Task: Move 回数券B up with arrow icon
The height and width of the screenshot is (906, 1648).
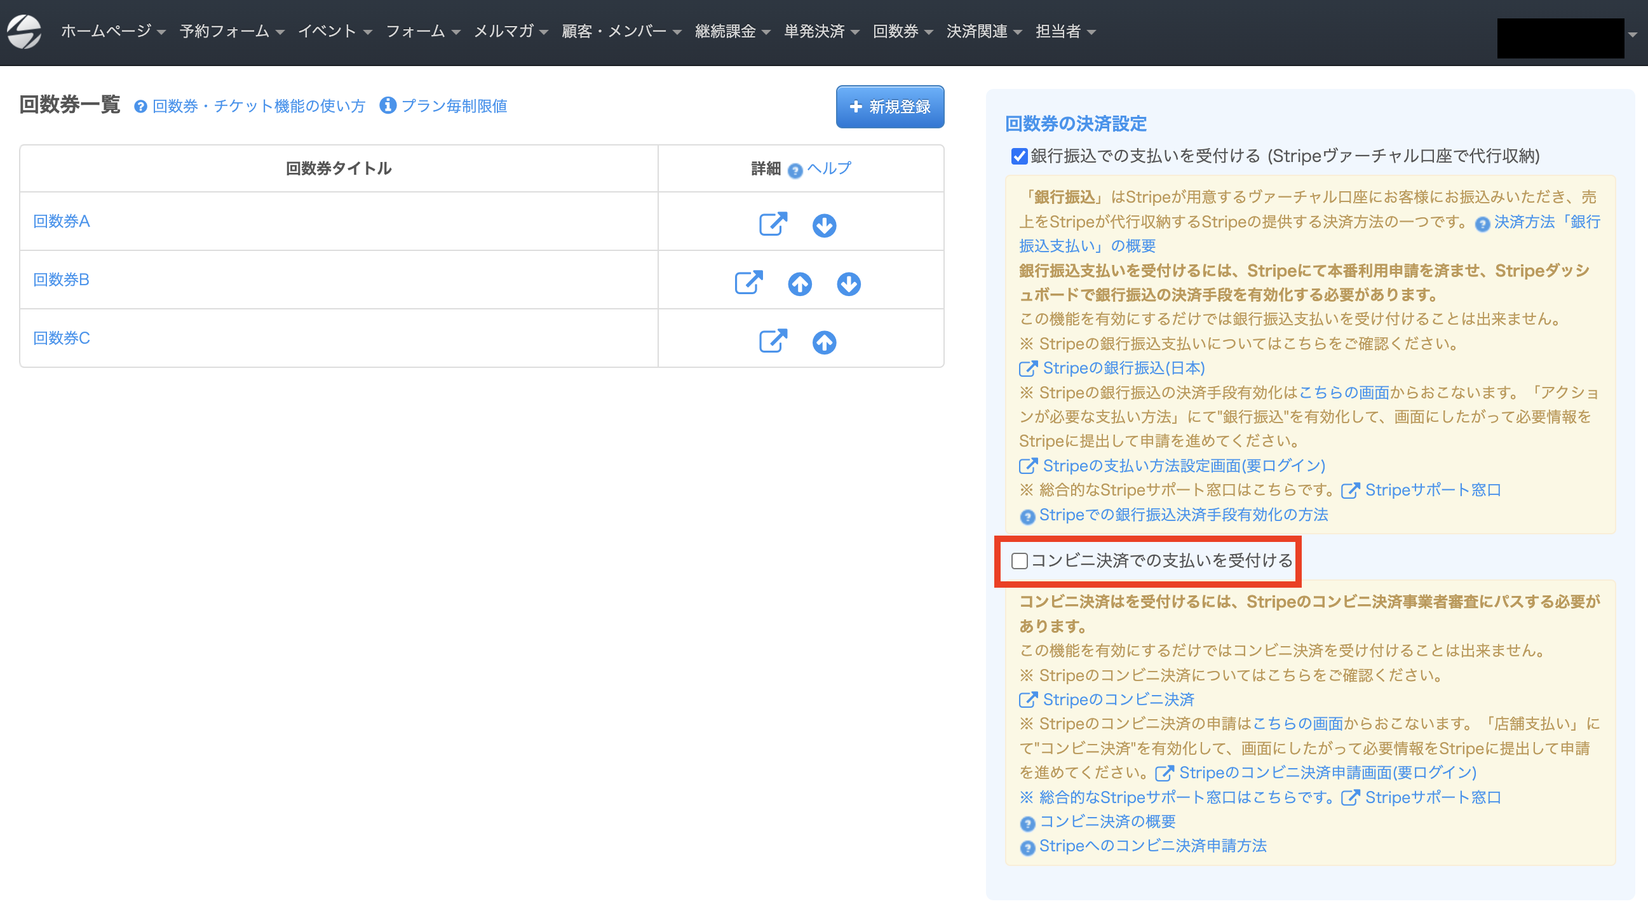Action: (800, 284)
